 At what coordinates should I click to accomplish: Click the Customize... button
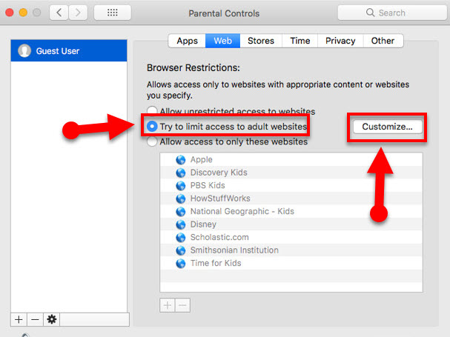click(x=388, y=127)
